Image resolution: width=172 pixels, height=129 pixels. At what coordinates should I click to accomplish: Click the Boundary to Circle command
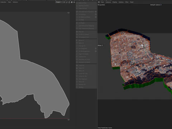pos(86,59)
